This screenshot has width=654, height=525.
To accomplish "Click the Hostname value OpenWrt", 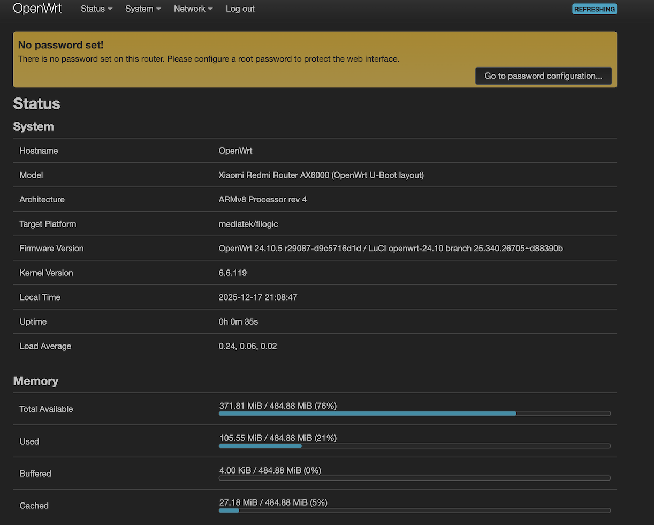I will [x=235, y=151].
